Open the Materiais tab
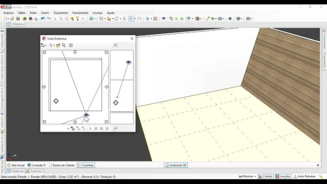Viewport: 327px width, 184px height. [x=16, y=171]
